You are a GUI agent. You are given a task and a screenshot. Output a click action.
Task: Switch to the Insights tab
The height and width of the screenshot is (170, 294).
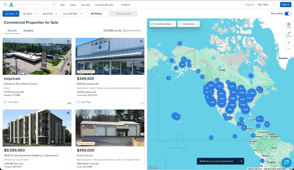[28, 30]
